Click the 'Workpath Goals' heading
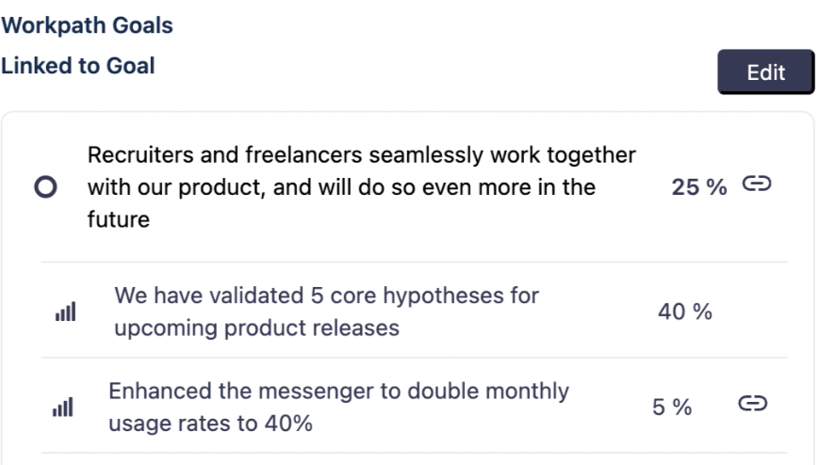820x465 pixels. [x=88, y=25]
